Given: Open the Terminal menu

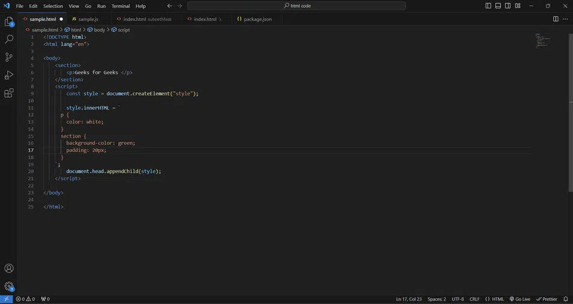Looking at the screenshot, I should coord(121,6).
